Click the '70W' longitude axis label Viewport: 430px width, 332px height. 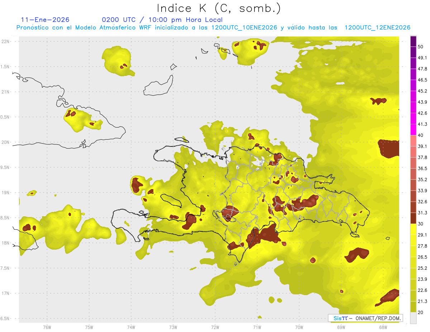click(299, 327)
